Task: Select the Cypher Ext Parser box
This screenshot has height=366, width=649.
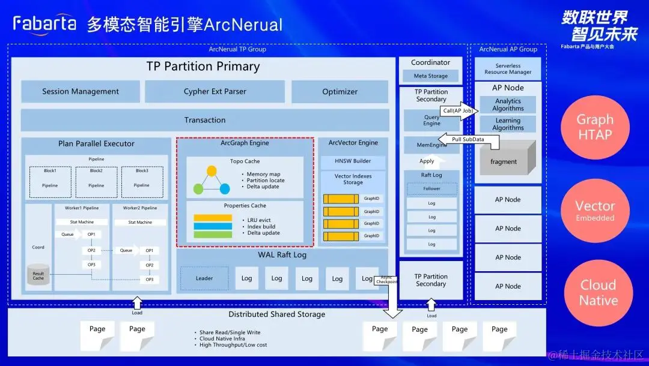Action: click(x=215, y=92)
